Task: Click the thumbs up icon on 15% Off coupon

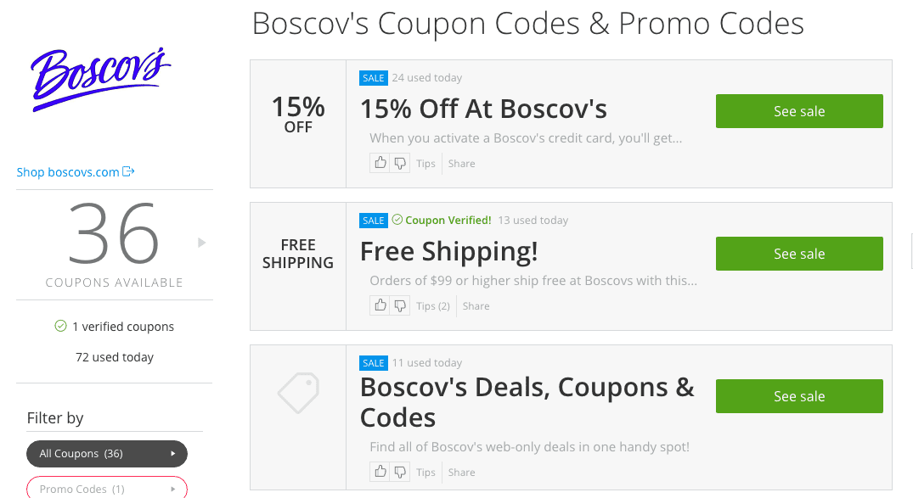Action: (380, 162)
